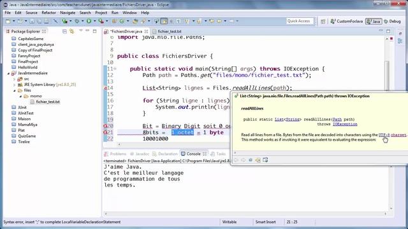Close the FichiersDriver.java editor tab
Screen dimensions: 408x229
[x=146, y=31]
